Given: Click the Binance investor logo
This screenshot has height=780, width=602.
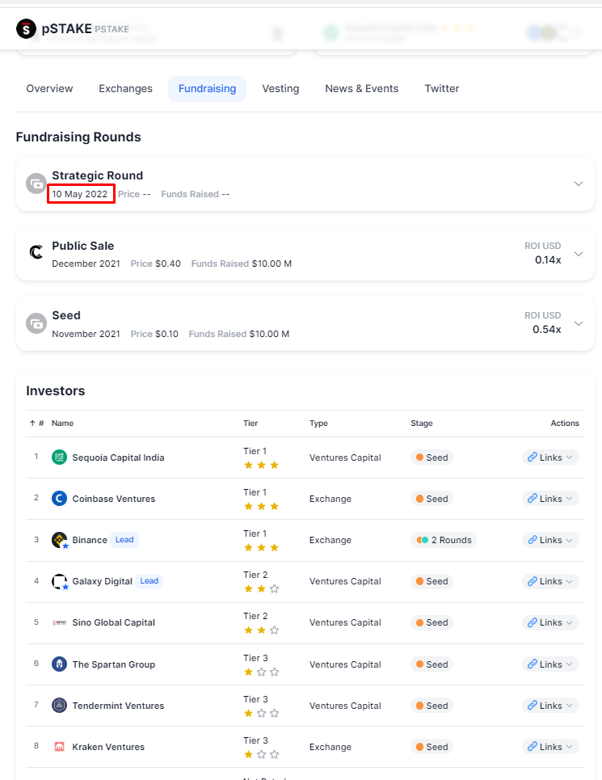Looking at the screenshot, I should click(x=60, y=540).
